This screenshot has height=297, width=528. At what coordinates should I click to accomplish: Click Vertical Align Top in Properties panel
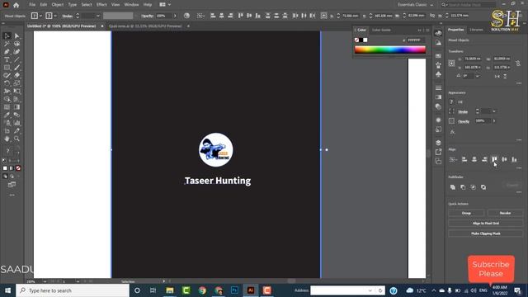tap(494, 159)
